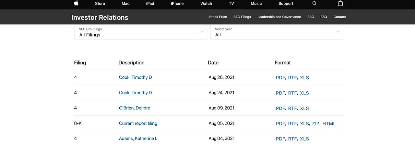Download the ZIP for the 8-K filing

click(x=315, y=124)
